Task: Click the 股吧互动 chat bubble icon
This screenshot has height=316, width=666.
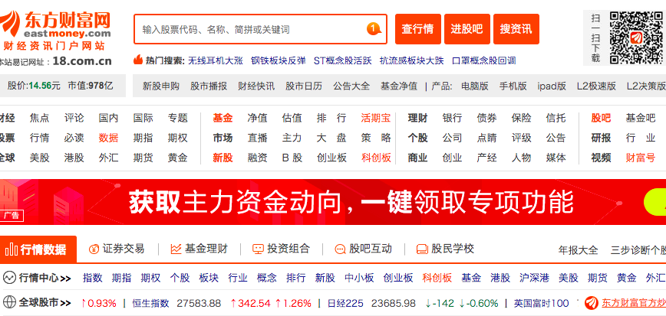Action: click(x=340, y=249)
